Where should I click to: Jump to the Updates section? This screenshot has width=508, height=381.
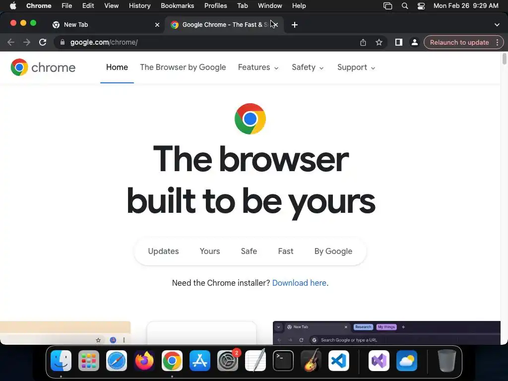click(x=163, y=252)
